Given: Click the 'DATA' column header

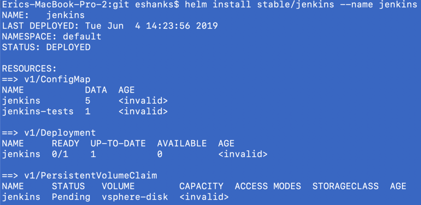Looking at the screenshot, I should (96, 90).
